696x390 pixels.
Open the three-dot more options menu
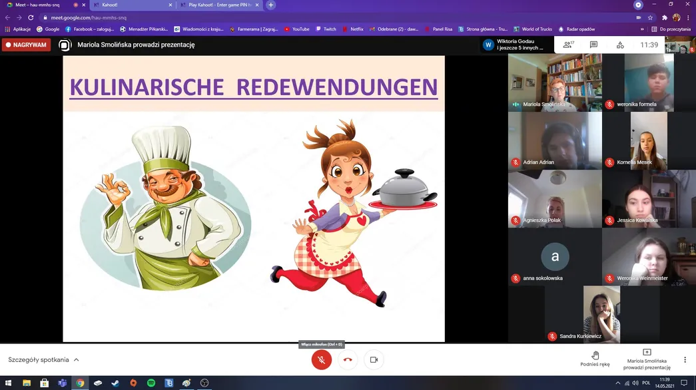[685, 360]
